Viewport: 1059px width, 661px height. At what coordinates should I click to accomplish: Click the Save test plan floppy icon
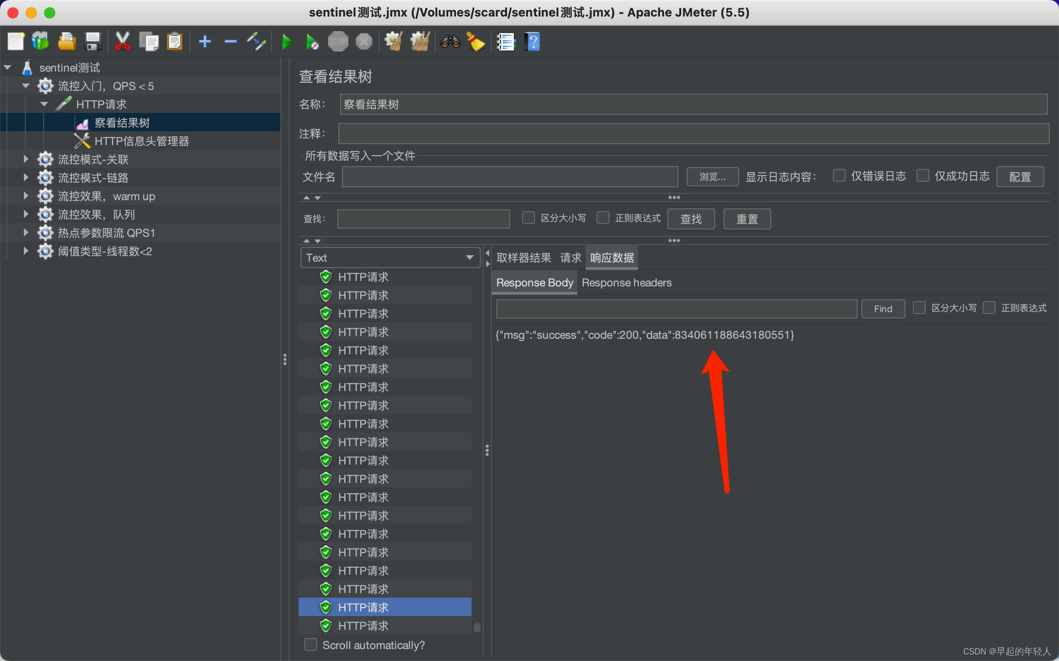[93, 42]
